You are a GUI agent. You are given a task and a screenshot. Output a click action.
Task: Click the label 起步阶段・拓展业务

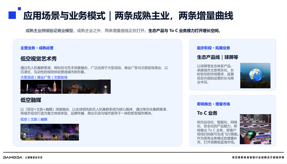click(213, 48)
